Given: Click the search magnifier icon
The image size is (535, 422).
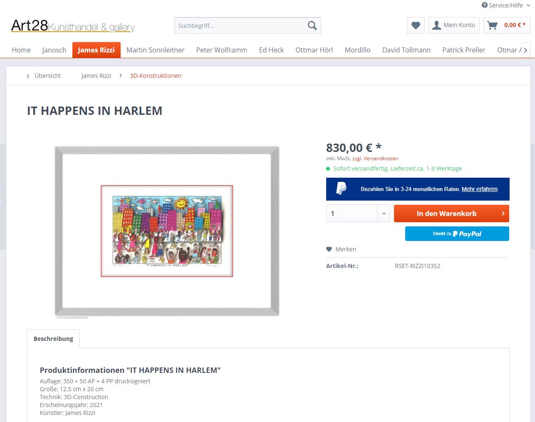Looking at the screenshot, I should pyautogui.click(x=312, y=26).
